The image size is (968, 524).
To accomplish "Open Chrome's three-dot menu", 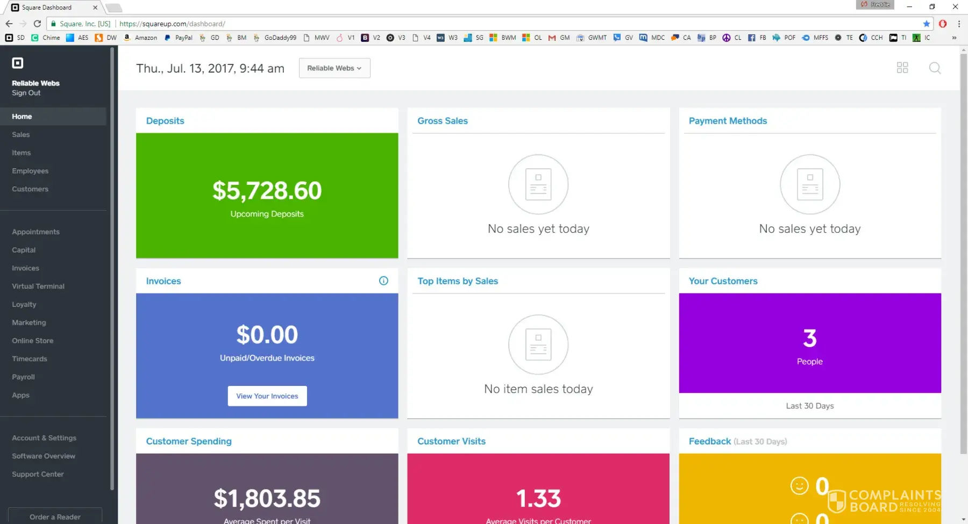I will coord(959,24).
